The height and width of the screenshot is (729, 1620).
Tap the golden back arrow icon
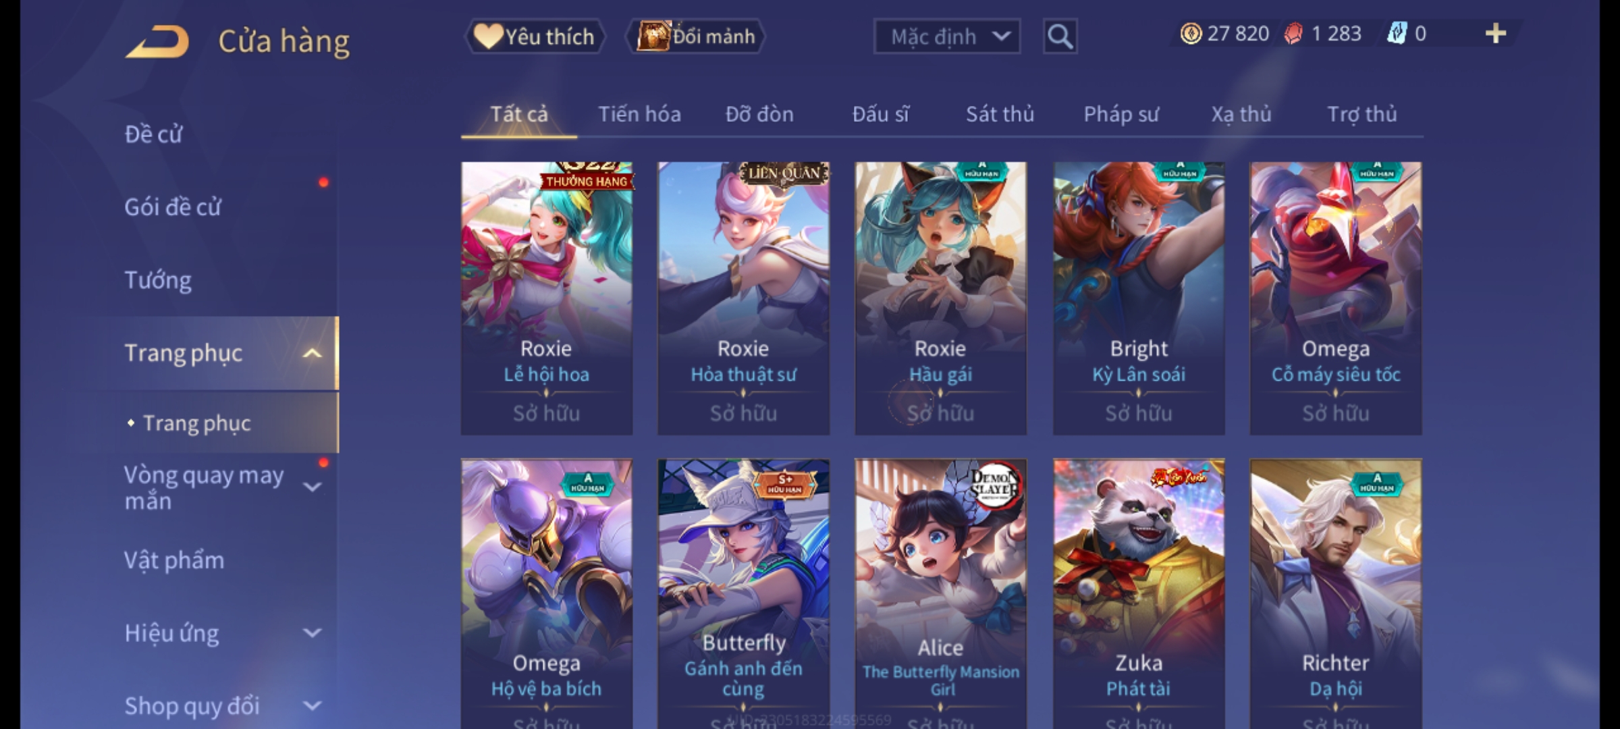(157, 42)
